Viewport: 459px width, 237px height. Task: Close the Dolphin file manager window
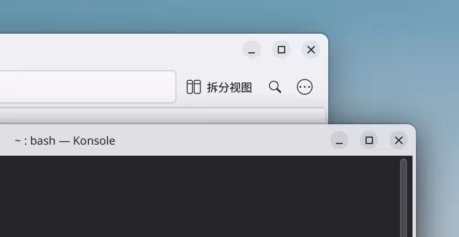click(311, 50)
